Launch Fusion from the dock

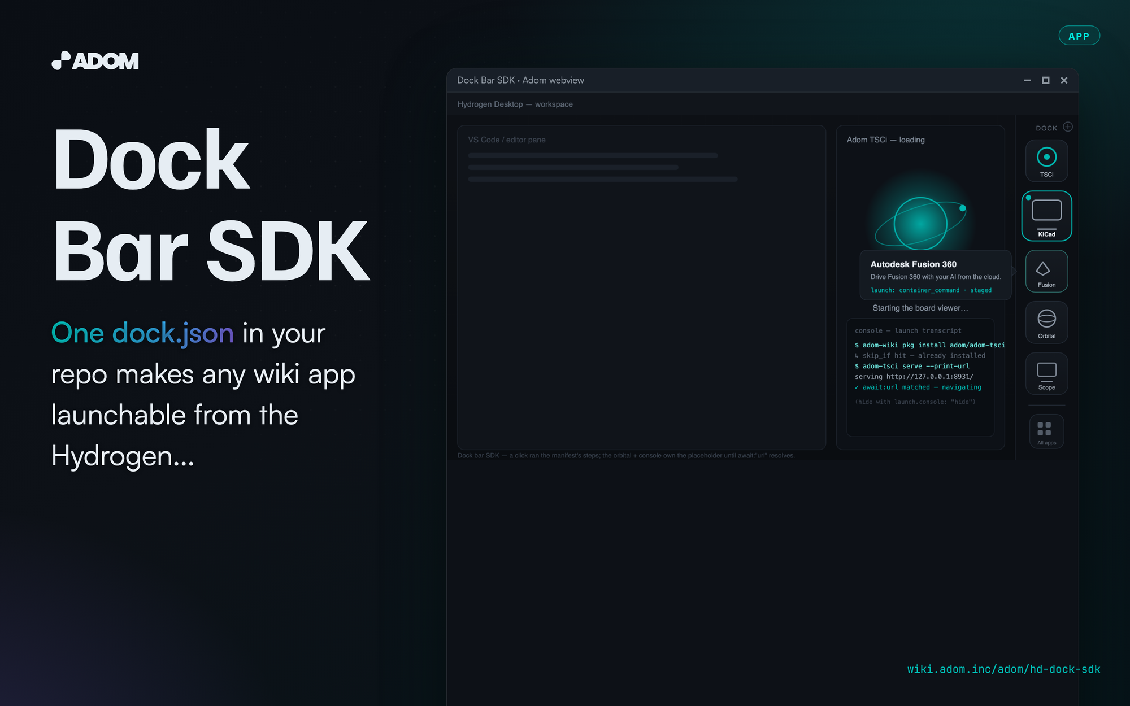[x=1046, y=271]
